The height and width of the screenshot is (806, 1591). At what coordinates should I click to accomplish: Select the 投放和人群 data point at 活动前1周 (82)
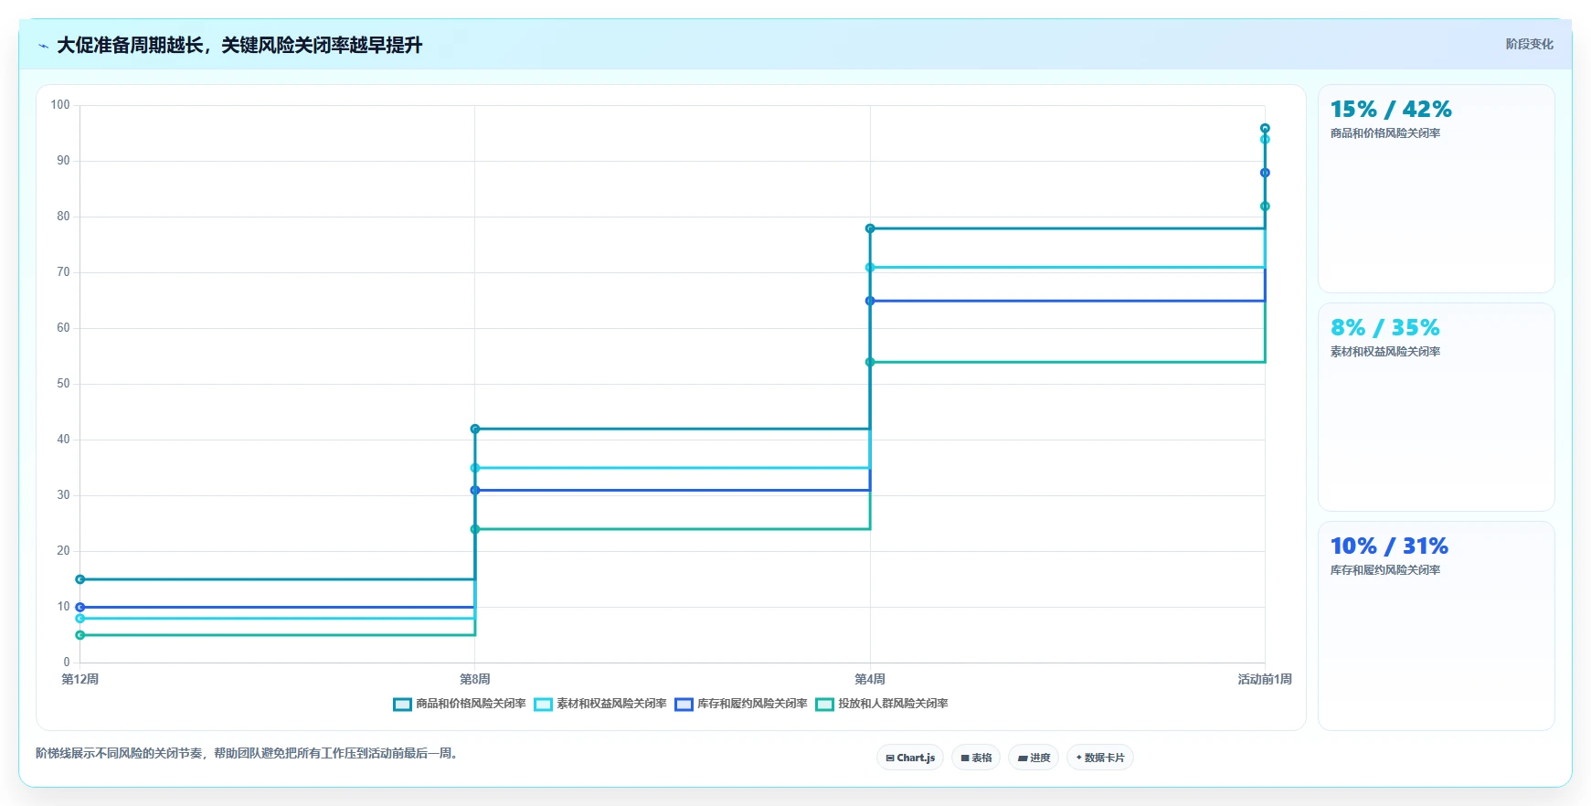coord(1265,207)
